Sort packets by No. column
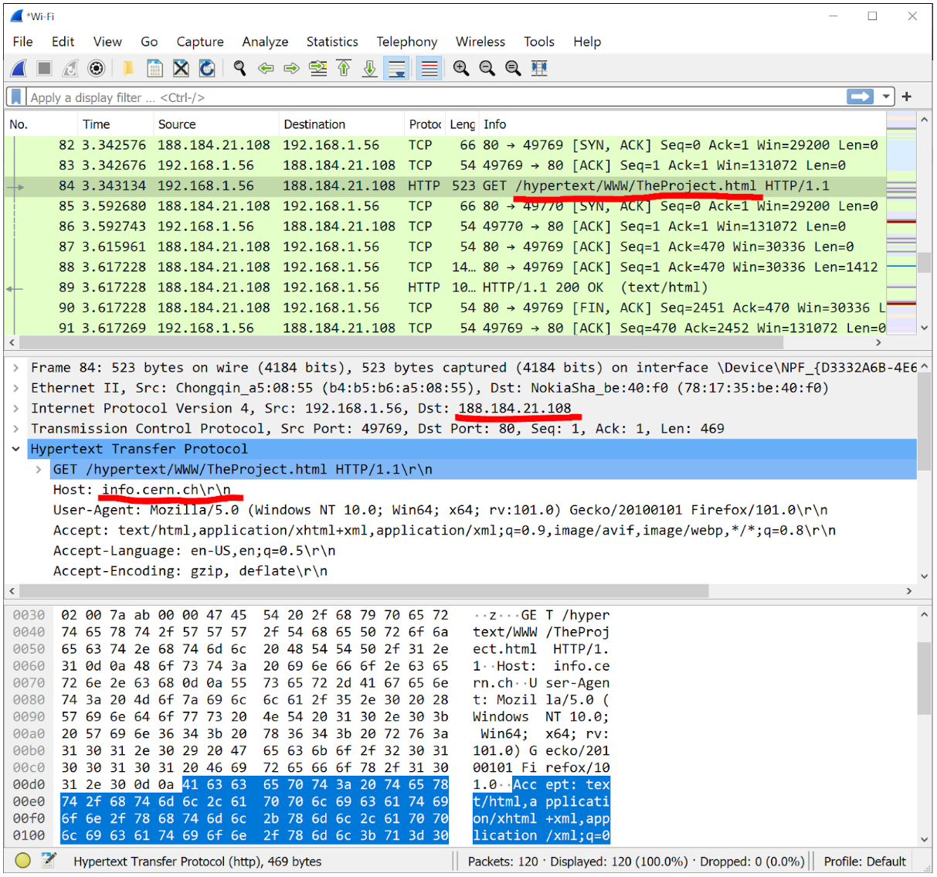Image resolution: width=937 pixels, height=877 pixels. coord(41,124)
